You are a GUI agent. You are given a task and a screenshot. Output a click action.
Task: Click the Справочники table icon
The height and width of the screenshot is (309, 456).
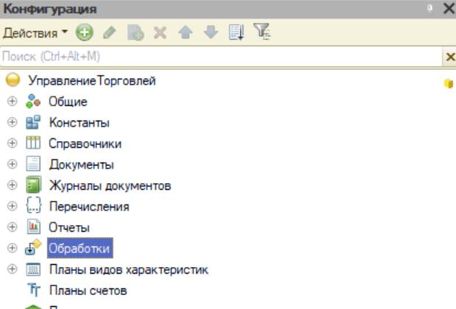(33, 143)
